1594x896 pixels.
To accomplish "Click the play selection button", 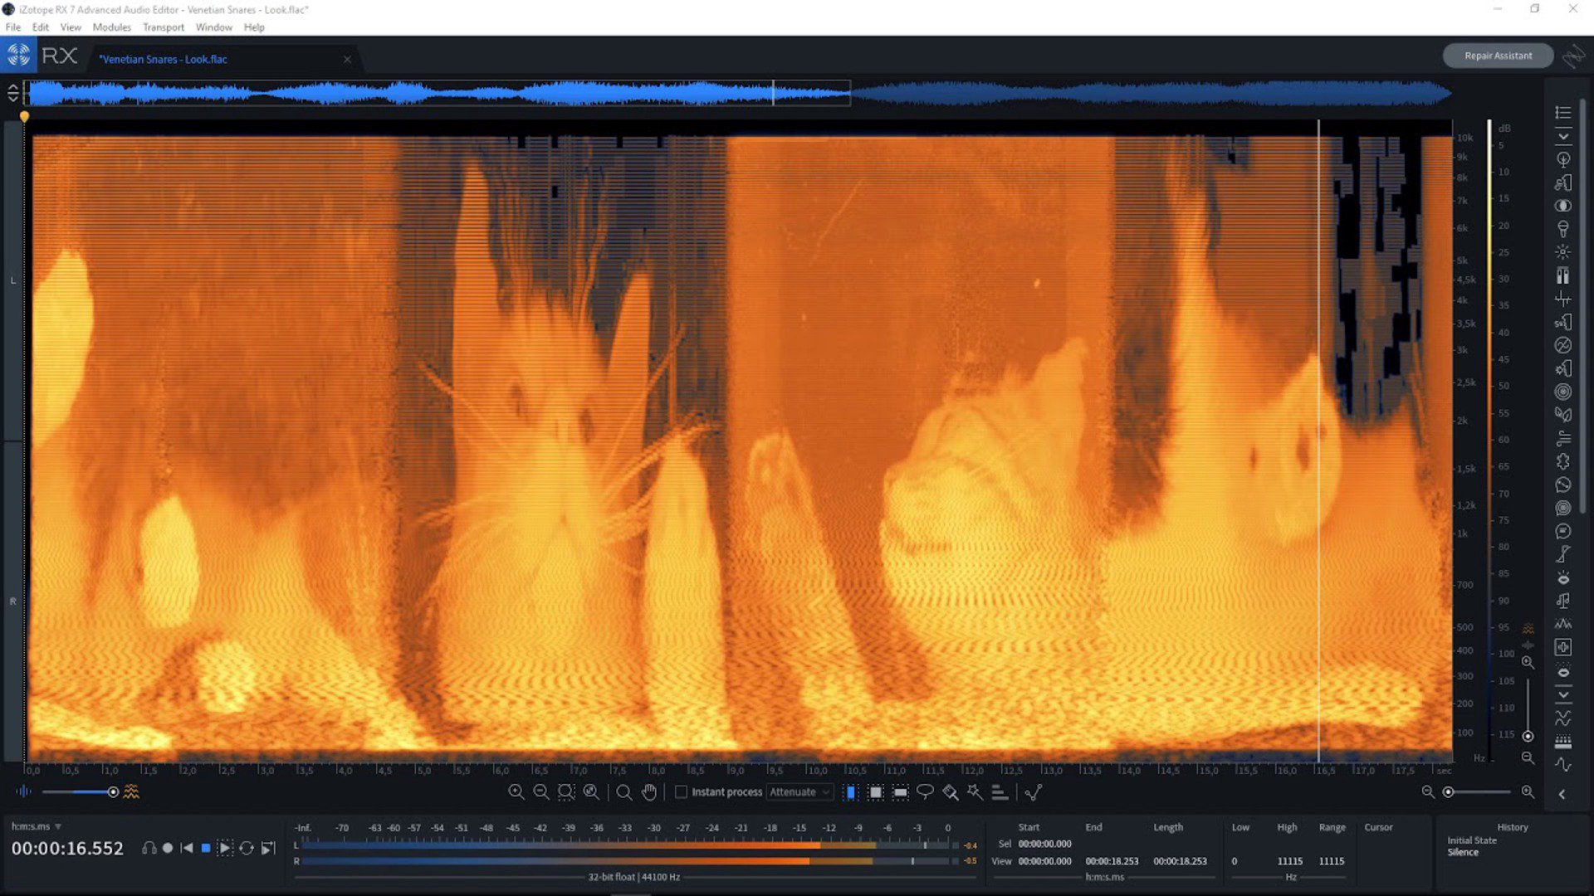I will (x=225, y=848).
